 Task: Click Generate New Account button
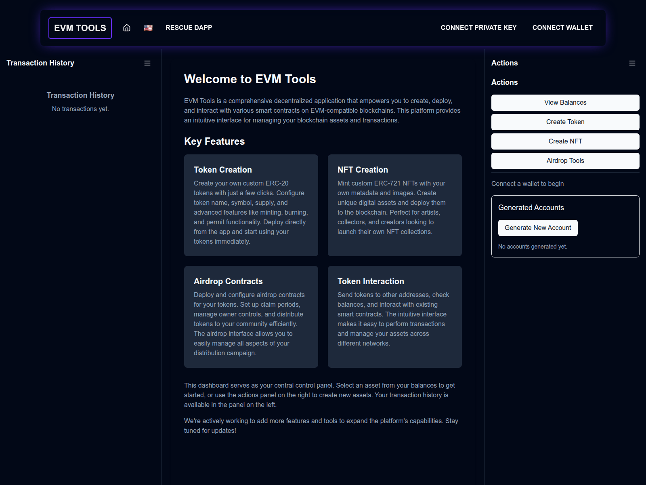point(538,228)
